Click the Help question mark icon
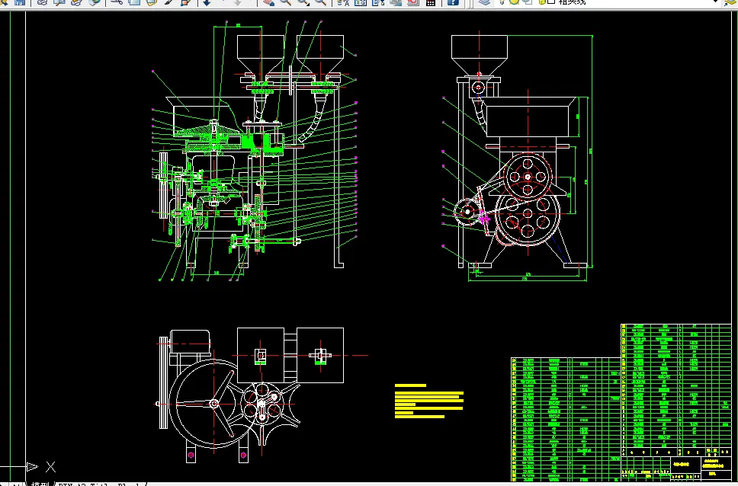Image resolution: width=738 pixels, height=486 pixels. 453,2
